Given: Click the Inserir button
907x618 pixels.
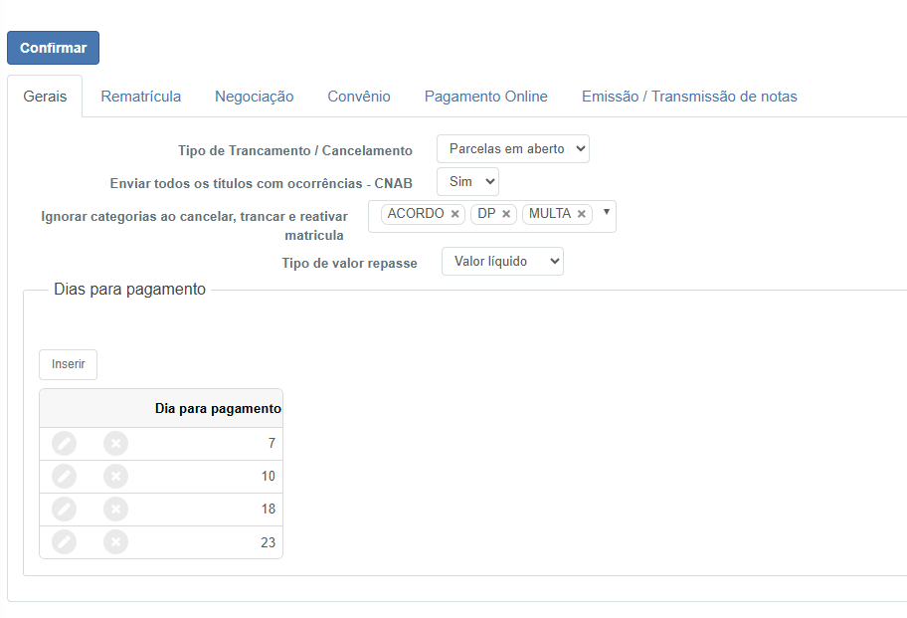Looking at the screenshot, I should 69,364.
